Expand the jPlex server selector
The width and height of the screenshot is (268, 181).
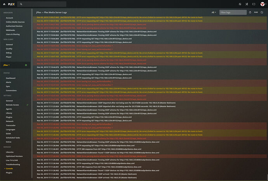click(x=6, y=65)
